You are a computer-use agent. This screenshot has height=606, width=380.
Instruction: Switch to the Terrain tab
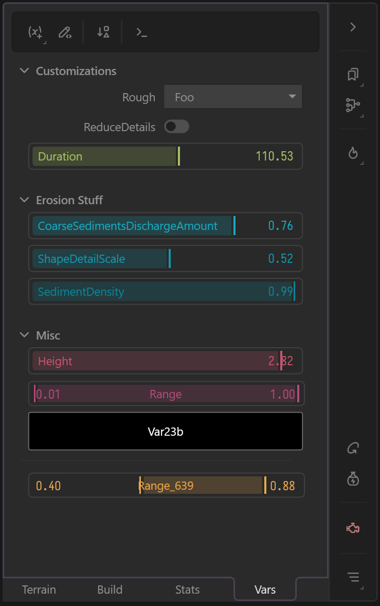(x=39, y=590)
